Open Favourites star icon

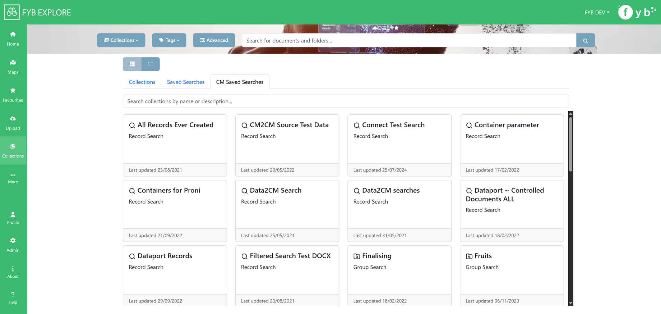coord(13,90)
